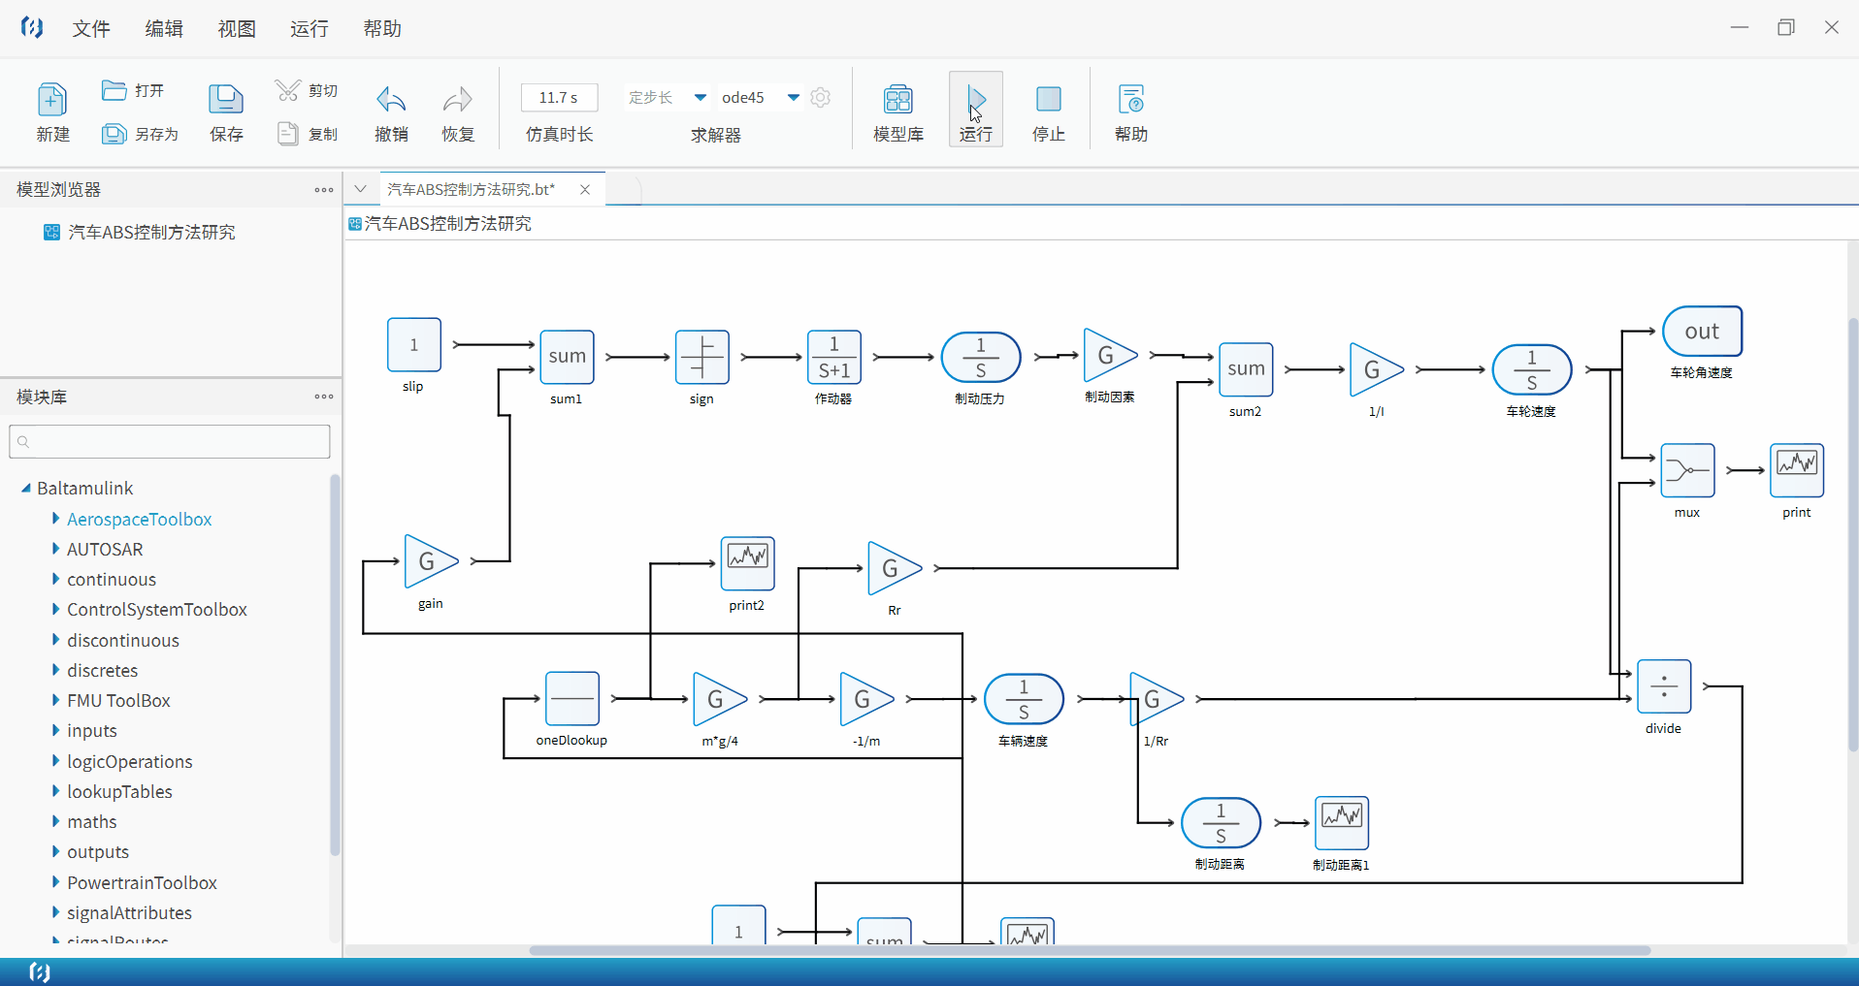
Task: Select the sign block
Action: click(x=702, y=357)
